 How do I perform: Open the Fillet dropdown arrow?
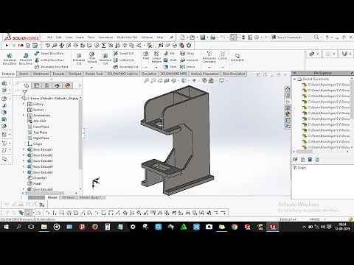pyautogui.click(x=146, y=67)
